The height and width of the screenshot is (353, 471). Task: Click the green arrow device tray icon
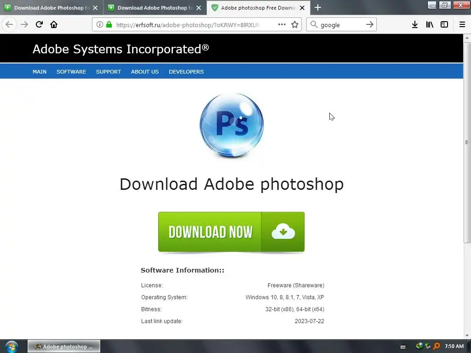428,346
